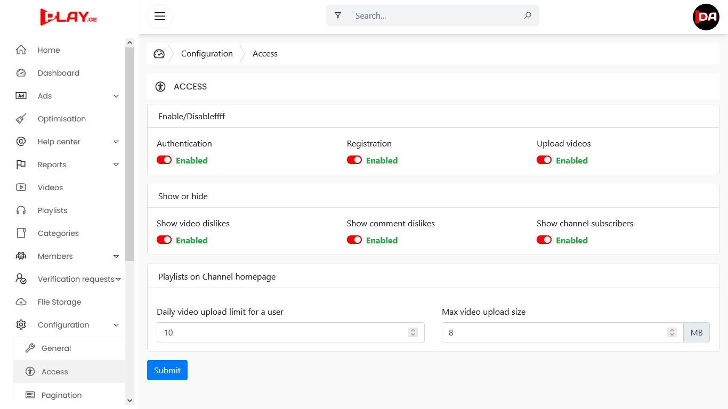This screenshot has height=409, width=728.
Task: Open the Pagination settings page
Action: [61, 395]
